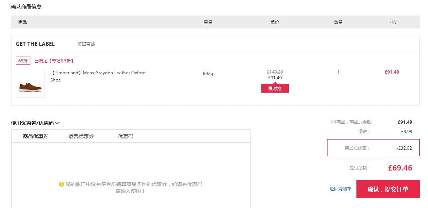Screen dimensions: 428x208
Task: Click the 小计 column header
Action: pos(394,22)
